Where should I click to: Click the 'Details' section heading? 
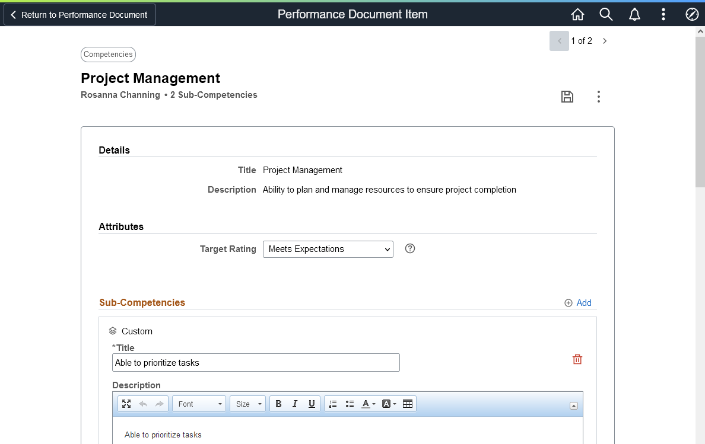coord(114,150)
